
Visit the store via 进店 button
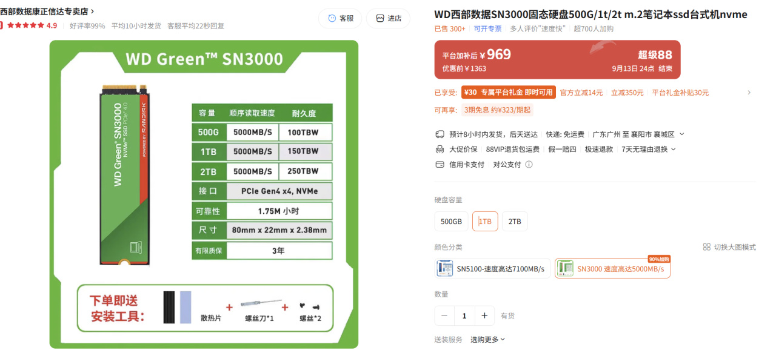(388, 18)
